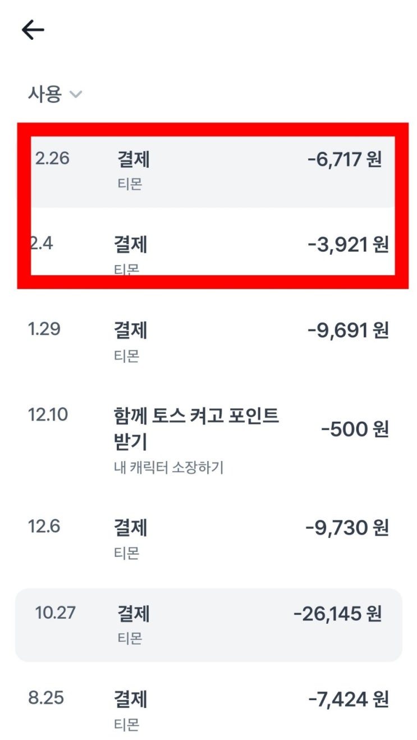Click the chevron next to 사용
This screenshot has height=740, width=417.
tap(75, 95)
